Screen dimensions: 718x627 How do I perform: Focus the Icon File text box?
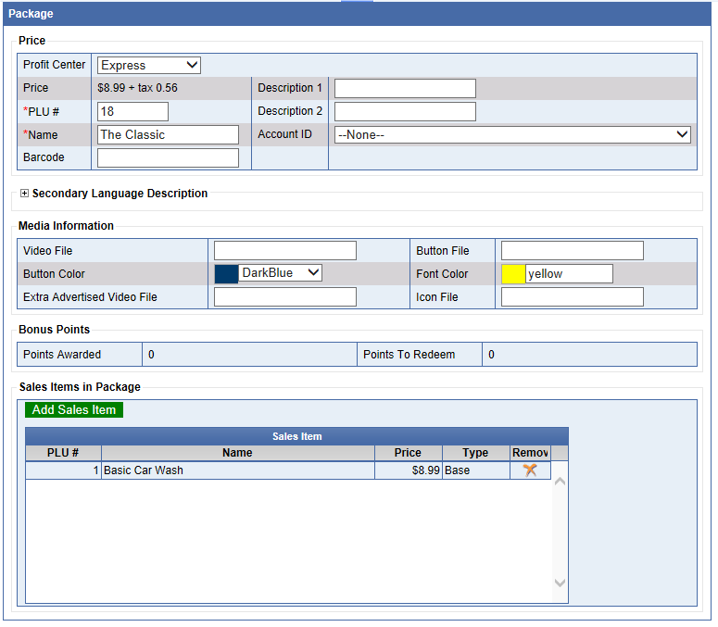pos(572,297)
